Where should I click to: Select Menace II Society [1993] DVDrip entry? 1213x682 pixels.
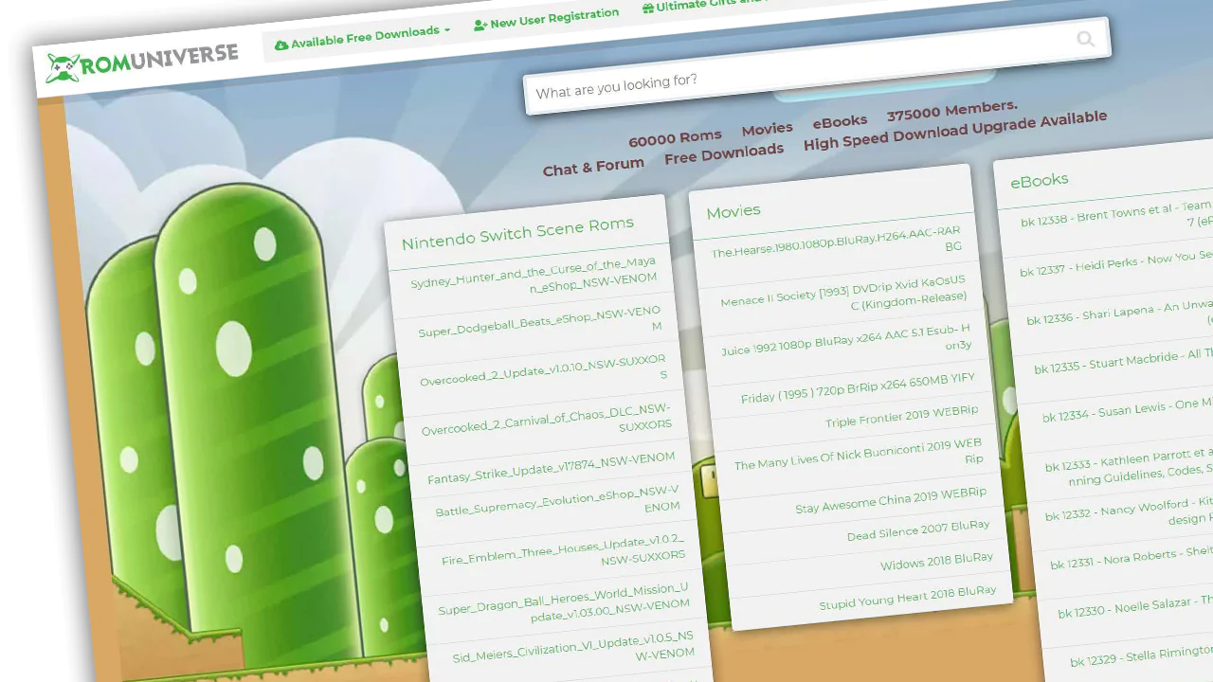click(x=842, y=294)
